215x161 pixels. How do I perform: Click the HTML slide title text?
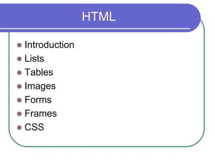[x=99, y=16]
